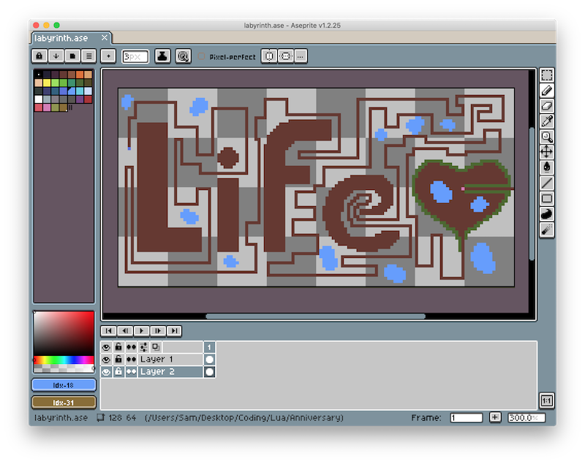The height and width of the screenshot is (464, 585).
Task: Click the Idx-31 background color button
Action: pyautogui.click(x=64, y=402)
